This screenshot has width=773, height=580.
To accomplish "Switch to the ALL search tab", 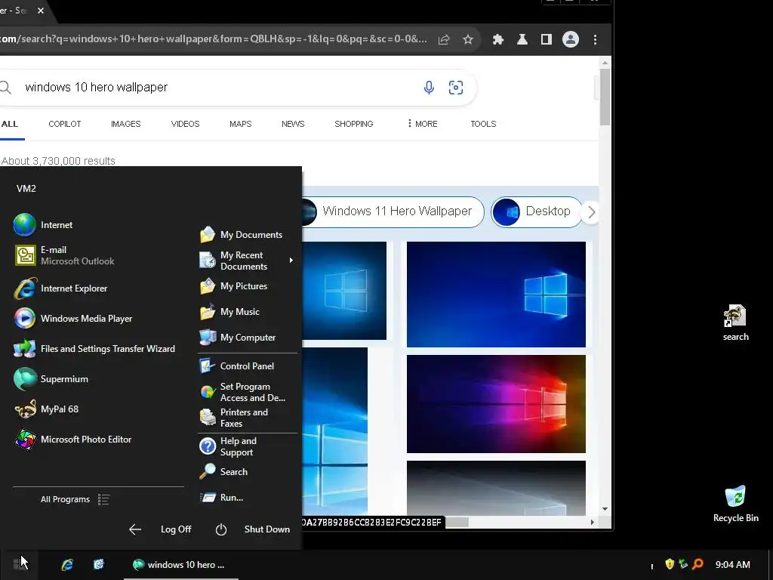I will coord(9,124).
